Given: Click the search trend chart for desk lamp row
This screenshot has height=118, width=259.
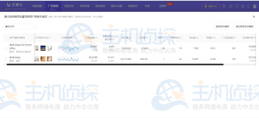Looking at the screenshot, I should tap(68, 59).
